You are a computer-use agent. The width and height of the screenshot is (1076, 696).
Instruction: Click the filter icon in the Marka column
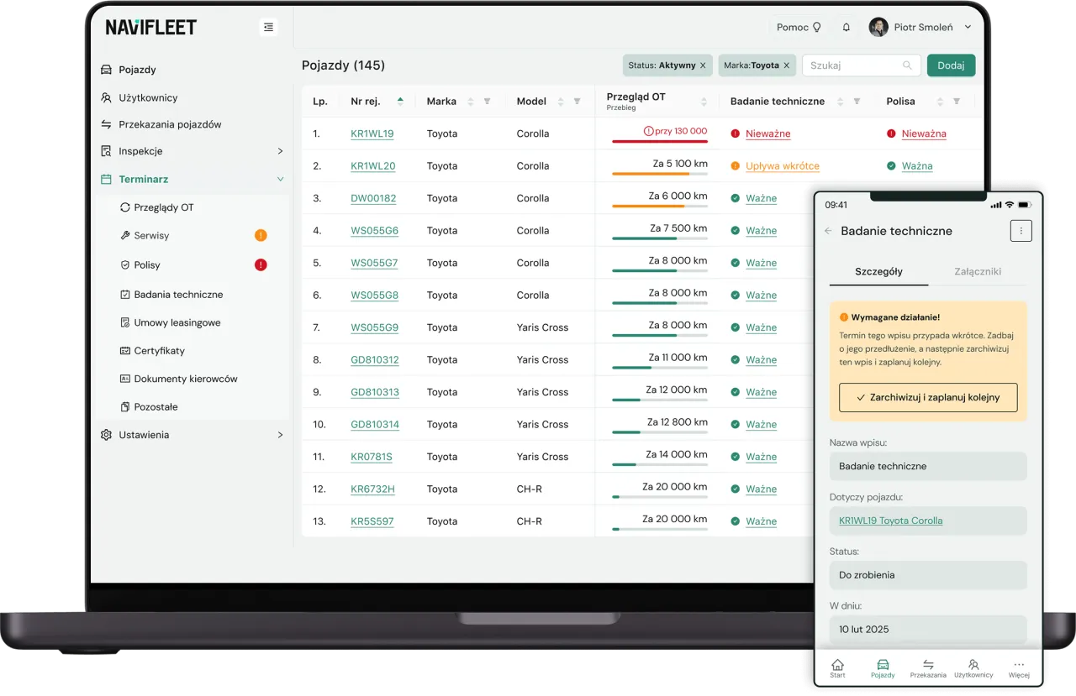point(488,102)
